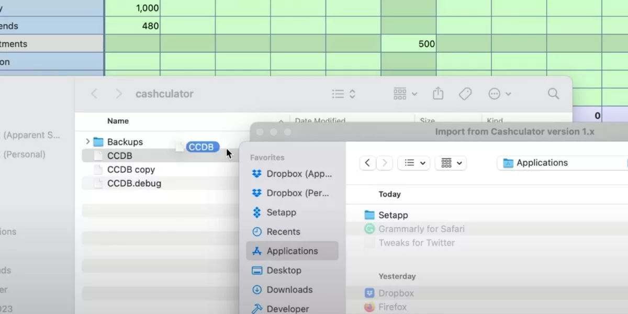Click the back button in the import dialog
This screenshot has width=628, height=314.
(368, 163)
